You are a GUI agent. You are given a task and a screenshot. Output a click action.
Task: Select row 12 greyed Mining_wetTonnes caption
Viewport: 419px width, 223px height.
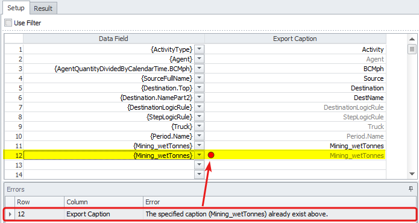(295, 155)
